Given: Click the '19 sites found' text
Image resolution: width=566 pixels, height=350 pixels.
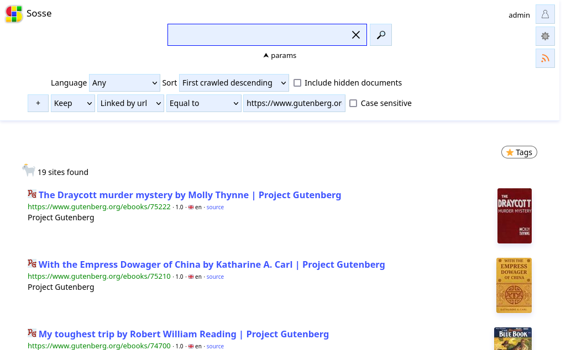Looking at the screenshot, I should (x=63, y=172).
